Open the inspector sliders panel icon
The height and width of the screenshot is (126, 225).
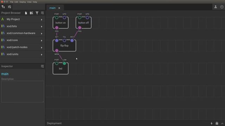9,7
